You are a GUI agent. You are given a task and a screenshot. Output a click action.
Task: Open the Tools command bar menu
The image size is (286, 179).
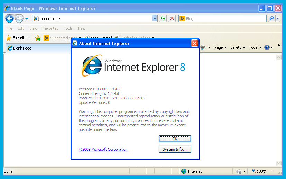(255, 47)
